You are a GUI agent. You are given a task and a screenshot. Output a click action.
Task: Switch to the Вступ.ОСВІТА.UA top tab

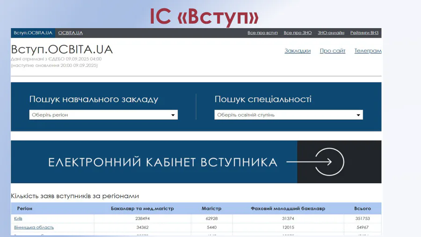[33, 33]
